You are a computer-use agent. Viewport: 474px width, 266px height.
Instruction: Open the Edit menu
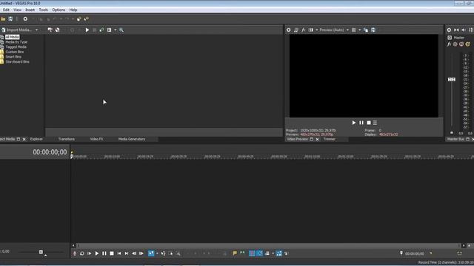tap(6, 10)
